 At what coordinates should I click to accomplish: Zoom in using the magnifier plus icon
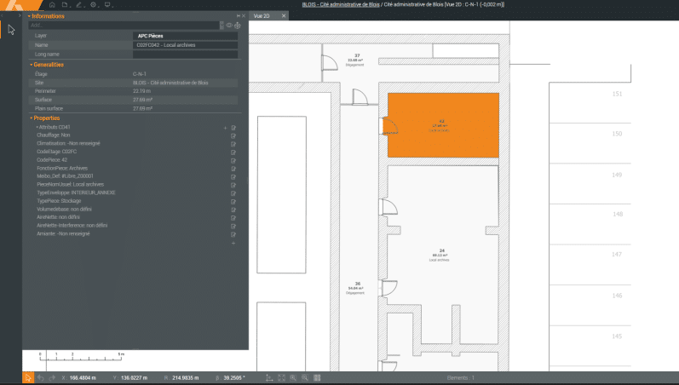(293, 377)
